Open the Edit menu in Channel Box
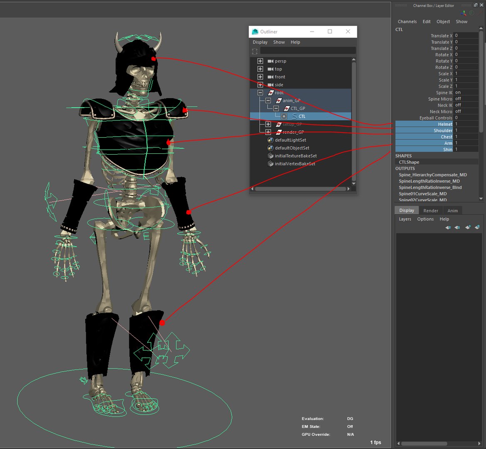 click(426, 22)
